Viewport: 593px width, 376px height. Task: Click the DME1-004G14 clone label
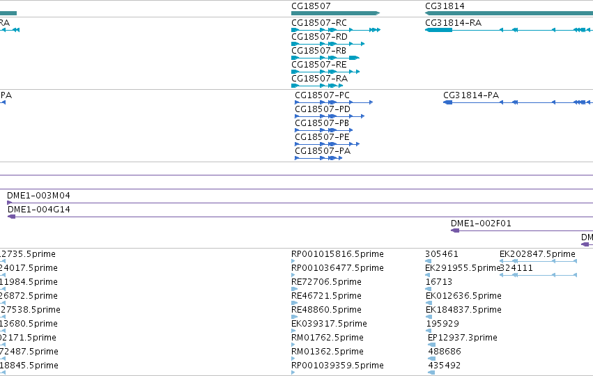tap(39, 210)
